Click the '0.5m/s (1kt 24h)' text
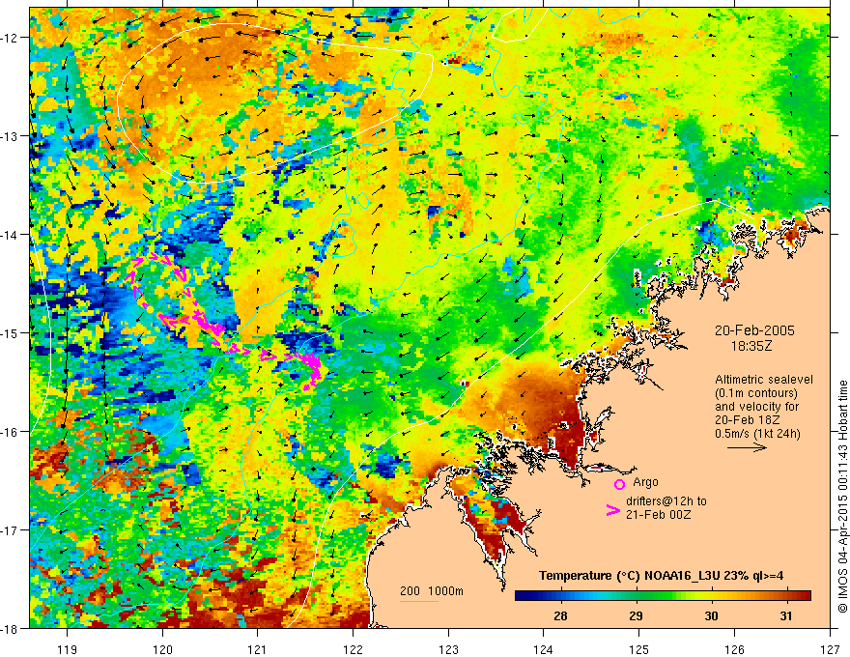Viewport: 850px width, 657px height. [757, 434]
